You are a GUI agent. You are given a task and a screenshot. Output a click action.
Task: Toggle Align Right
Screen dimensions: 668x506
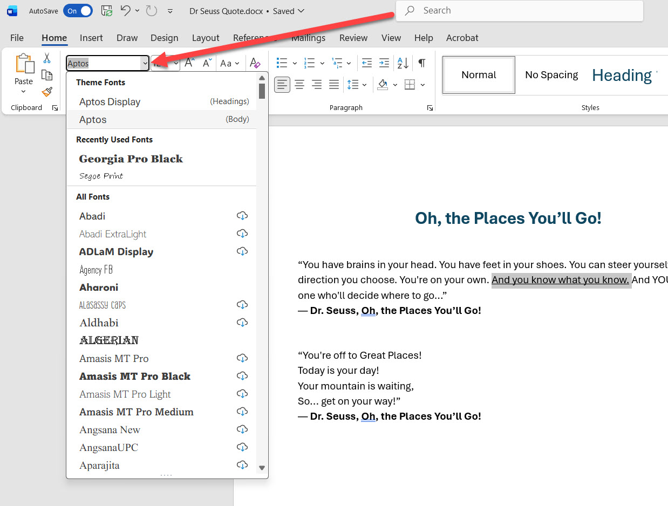[x=317, y=85]
